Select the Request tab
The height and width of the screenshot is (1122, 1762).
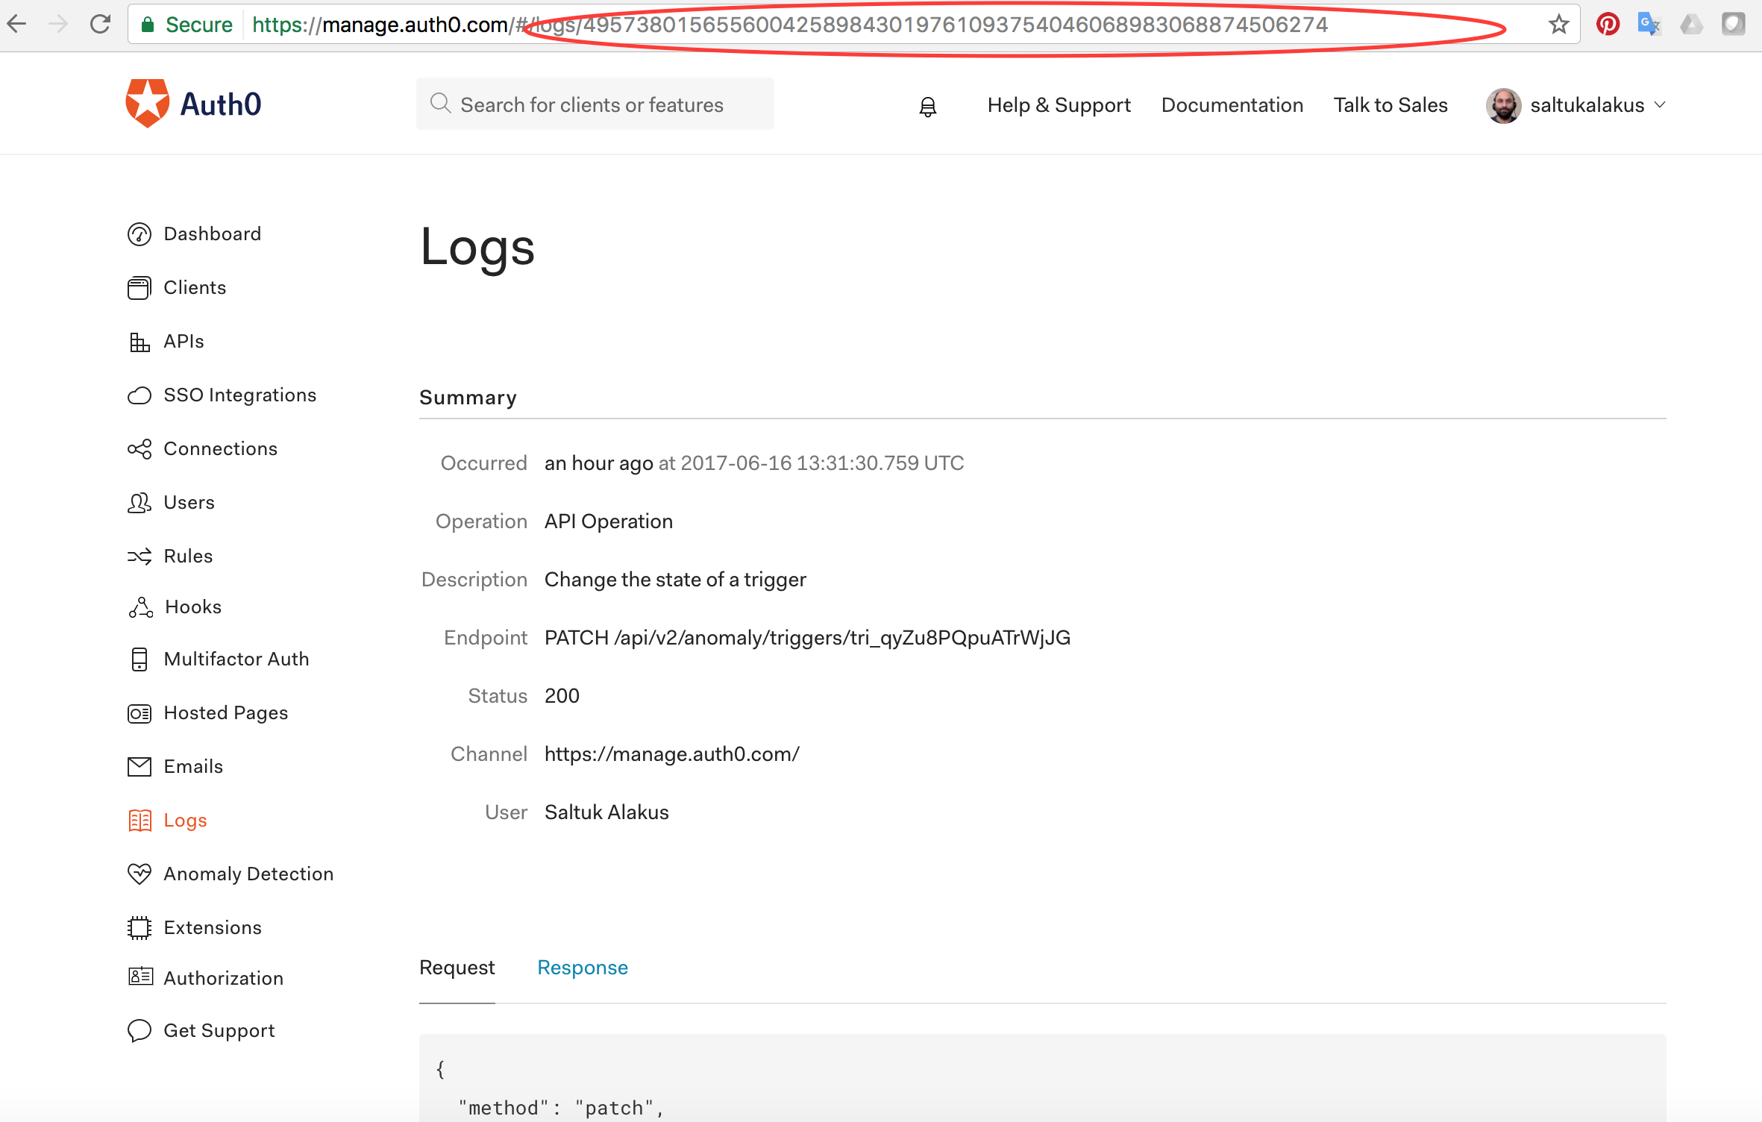pos(457,968)
